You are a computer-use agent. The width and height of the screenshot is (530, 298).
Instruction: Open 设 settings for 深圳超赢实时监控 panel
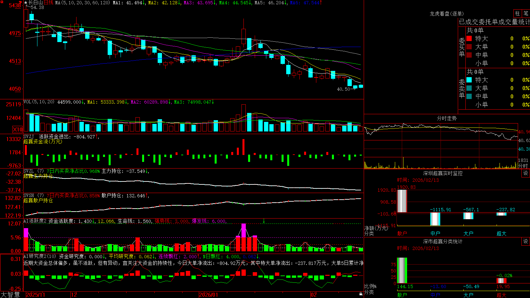526,173
